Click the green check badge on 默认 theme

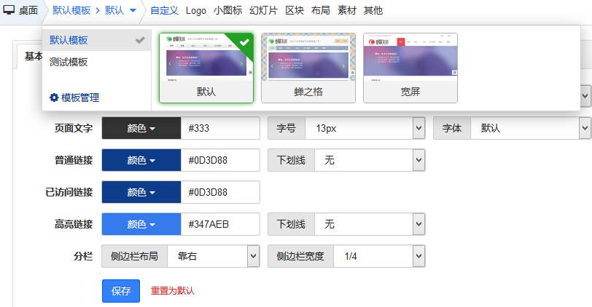pyautogui.click(x=244, y=42)
